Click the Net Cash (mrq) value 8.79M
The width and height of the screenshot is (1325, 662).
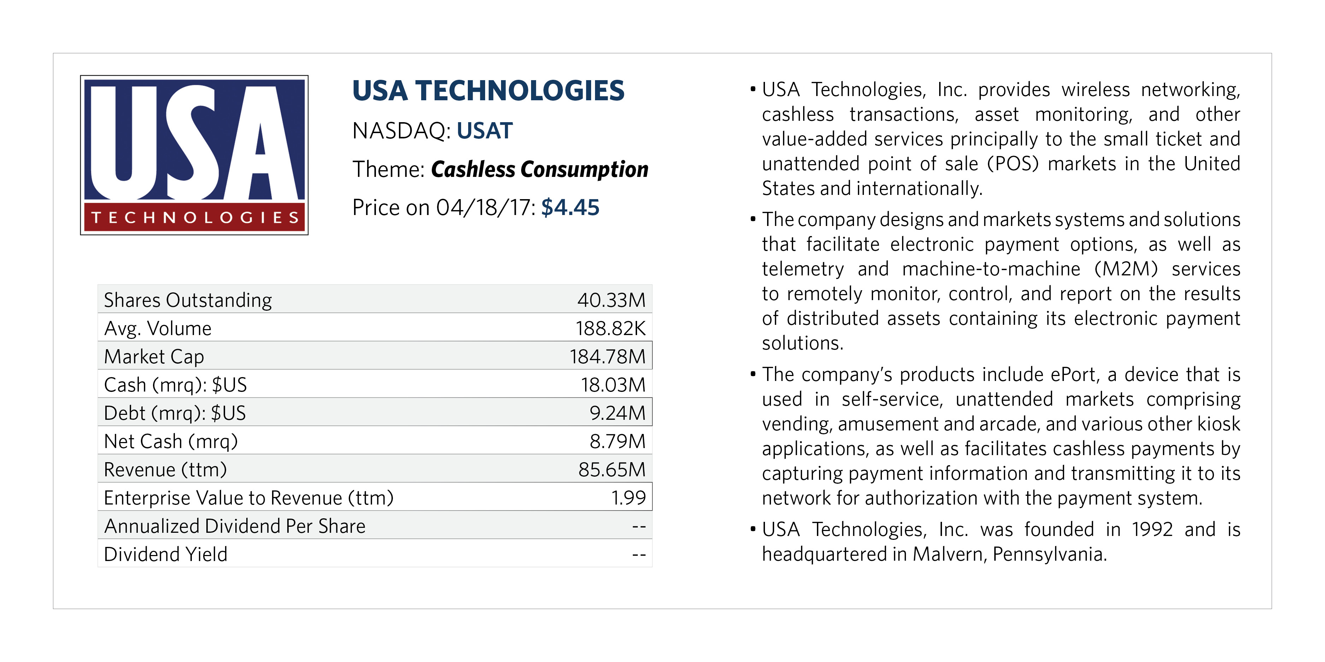[x=617, y=441]
